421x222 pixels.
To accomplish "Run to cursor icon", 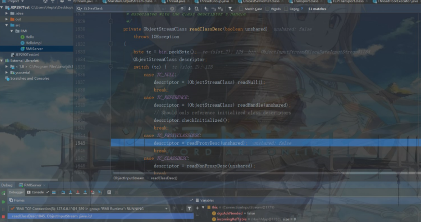I will pyautogui.click(x=100, y=192).
